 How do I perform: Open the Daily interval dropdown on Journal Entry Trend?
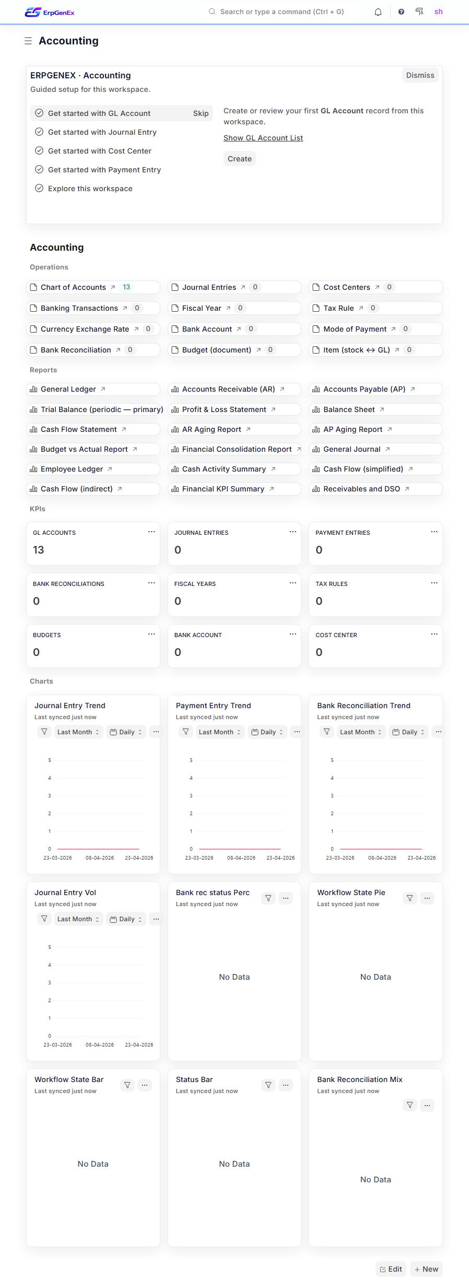tap(125, 732)
